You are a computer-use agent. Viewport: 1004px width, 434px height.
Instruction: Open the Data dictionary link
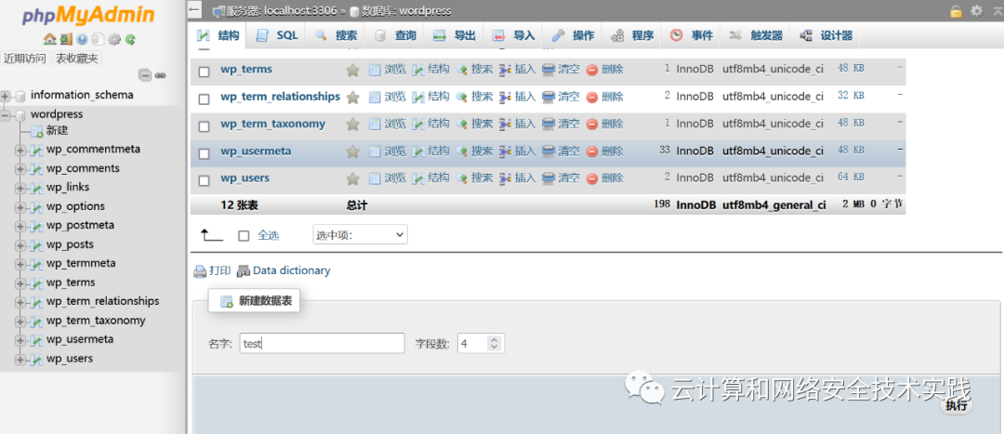(284, 270)
